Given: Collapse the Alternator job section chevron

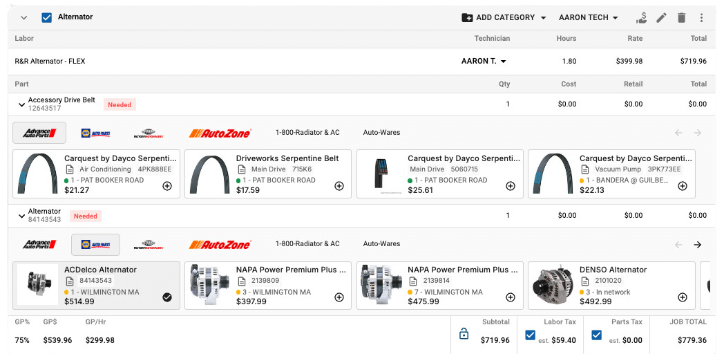Looking at the screenshot, I should [24, 17].
